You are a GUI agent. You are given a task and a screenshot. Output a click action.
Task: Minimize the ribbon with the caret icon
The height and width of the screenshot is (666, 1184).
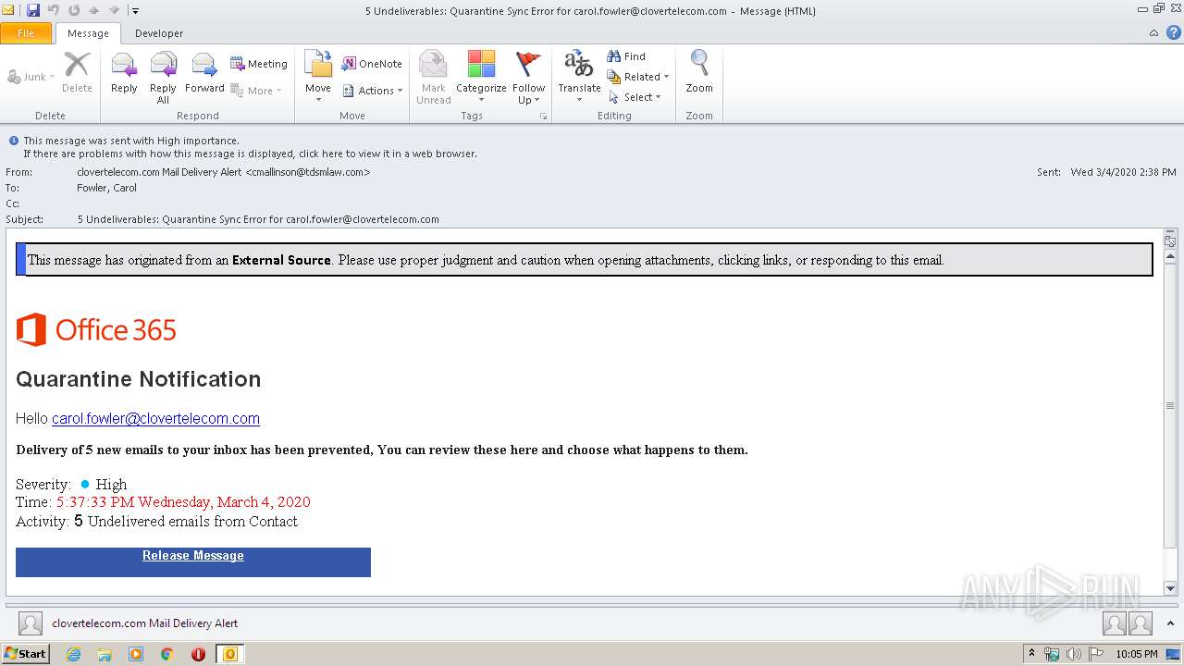click(1153, 33)
